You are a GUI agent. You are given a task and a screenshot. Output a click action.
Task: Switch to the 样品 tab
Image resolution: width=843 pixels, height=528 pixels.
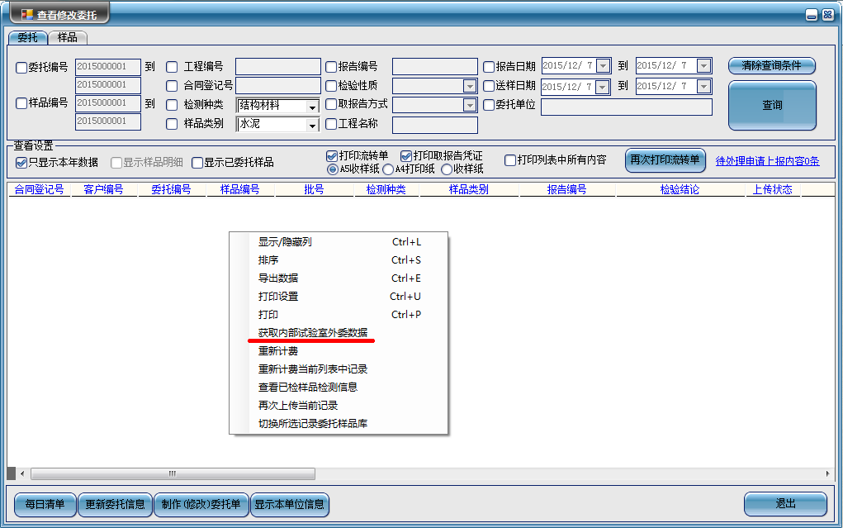(68, 37)
